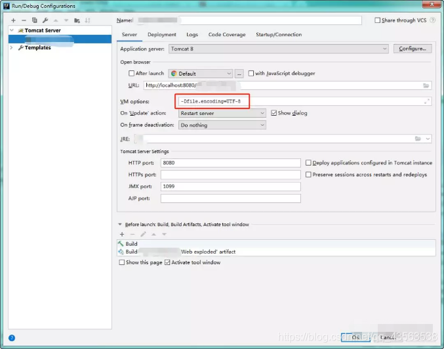Move before launch task down

[164, 234]
